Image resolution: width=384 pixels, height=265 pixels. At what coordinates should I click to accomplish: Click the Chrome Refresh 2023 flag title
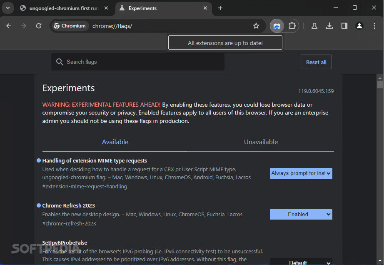click(69, 206)
